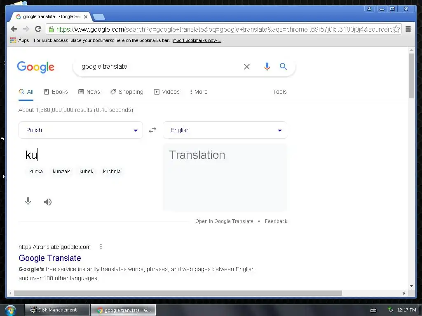Choose the kurtka suggestion
The height and width of the screenshot is (316, 422).
(x=36, y=172)
